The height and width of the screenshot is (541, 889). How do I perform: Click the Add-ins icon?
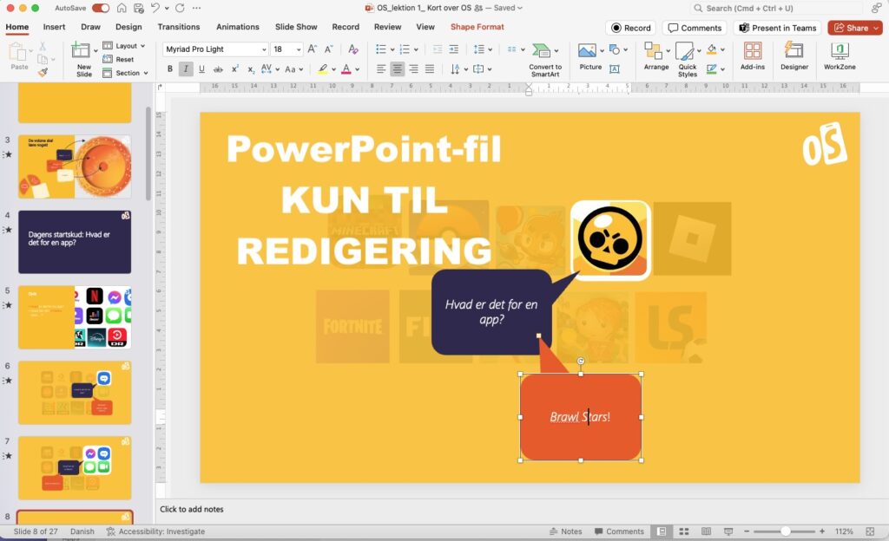753,52
